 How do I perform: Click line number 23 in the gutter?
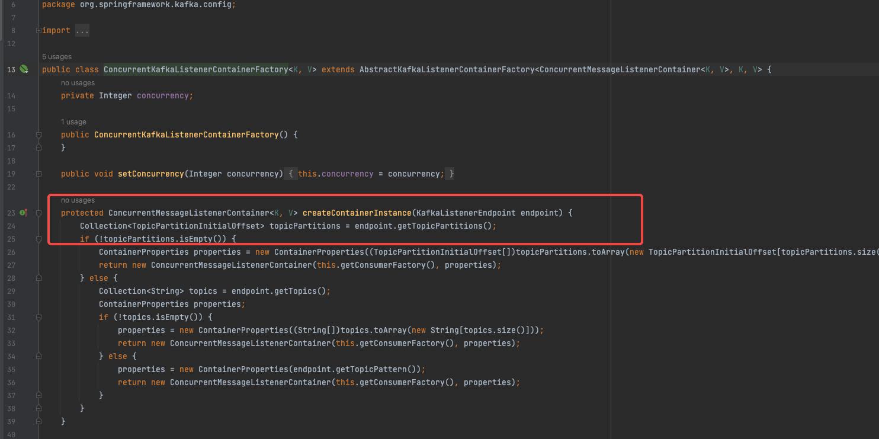(11, 213)
